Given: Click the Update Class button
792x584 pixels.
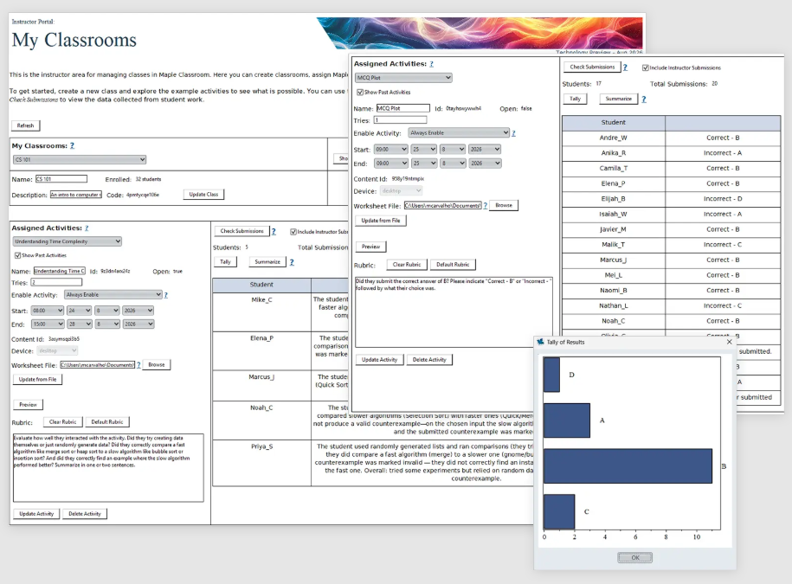Looking at the screenshot, I should tap(203, 195).
